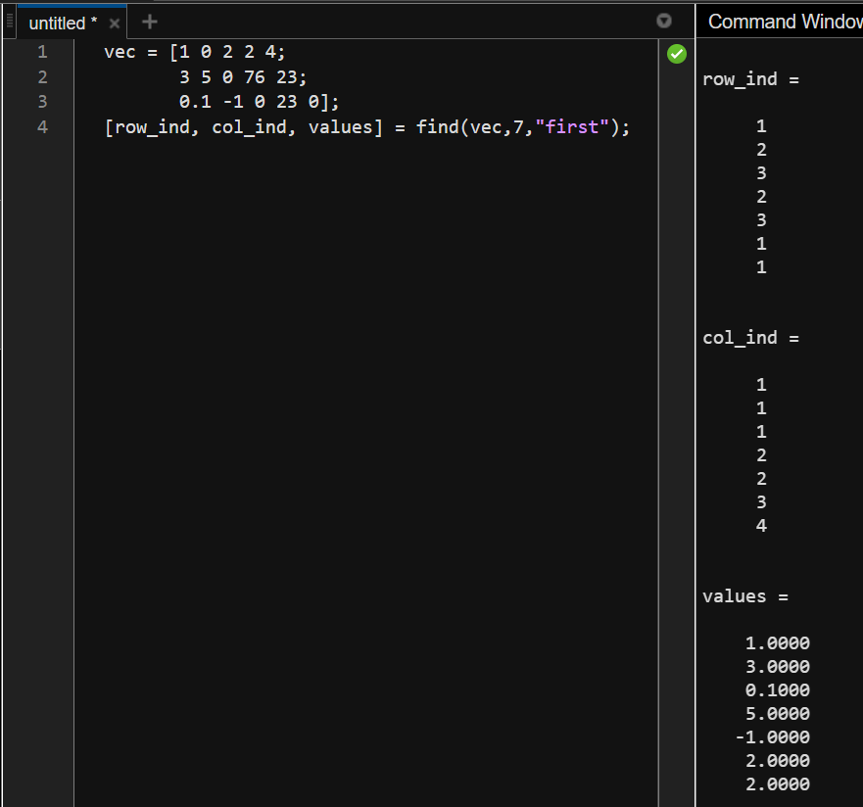The image size is (863, 807).
Task: Close the untitled * tab
Action: click(x=115, y=24)
